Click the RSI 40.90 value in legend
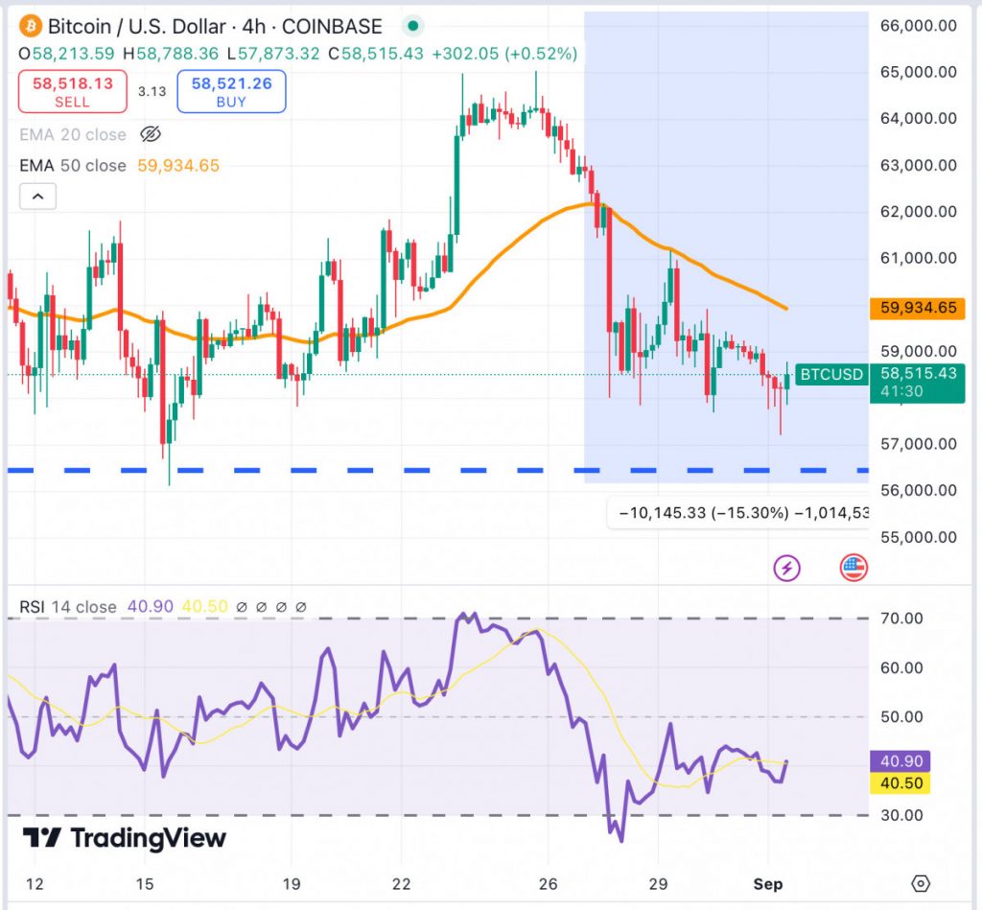The width and height of the screenshot is (982, 910). point(151,606)
